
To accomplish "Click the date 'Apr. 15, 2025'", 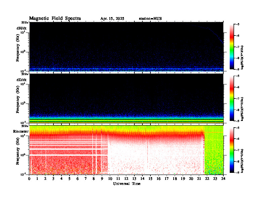I will (112, 19).
